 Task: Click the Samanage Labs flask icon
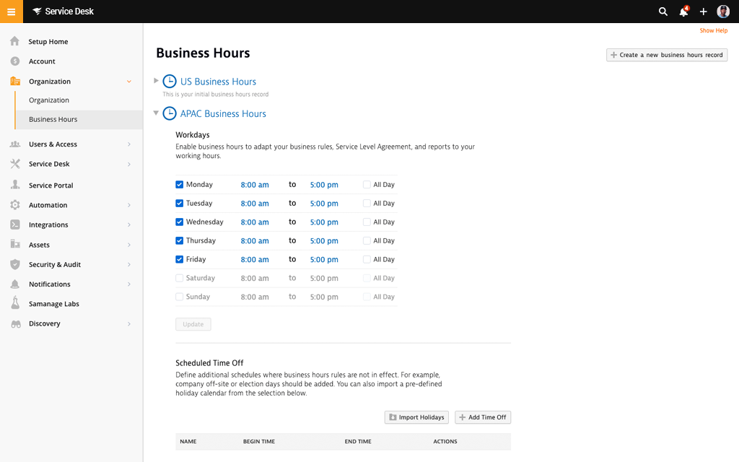coord(15,303)
